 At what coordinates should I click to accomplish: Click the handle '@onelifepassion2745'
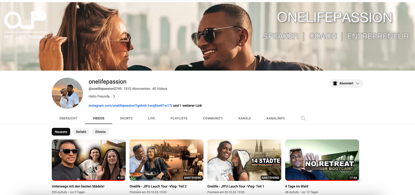click(x=105, y=89)
